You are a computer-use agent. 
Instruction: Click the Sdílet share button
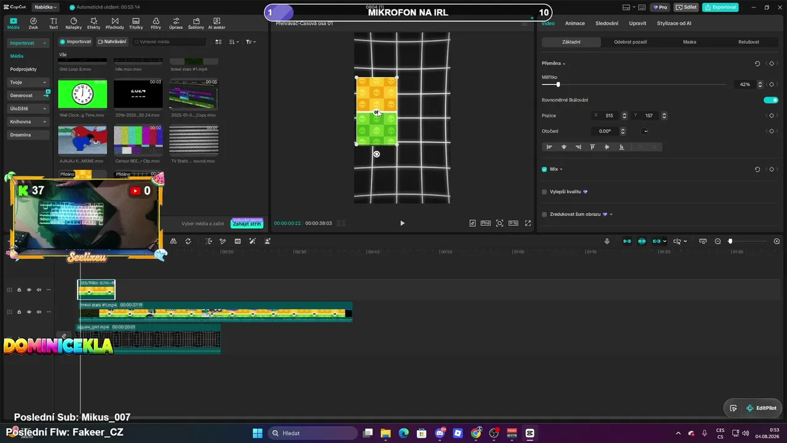click(x=686, y=7)
